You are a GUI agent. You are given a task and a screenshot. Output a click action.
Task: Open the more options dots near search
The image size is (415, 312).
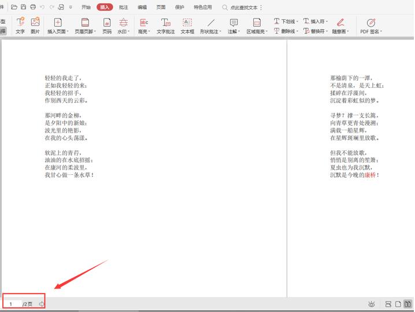[x=261, y=8]
